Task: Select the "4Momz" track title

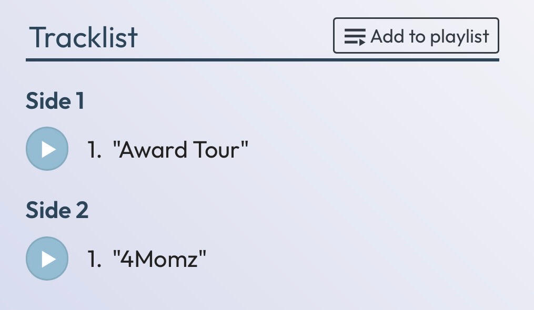Action: [159, 260]
